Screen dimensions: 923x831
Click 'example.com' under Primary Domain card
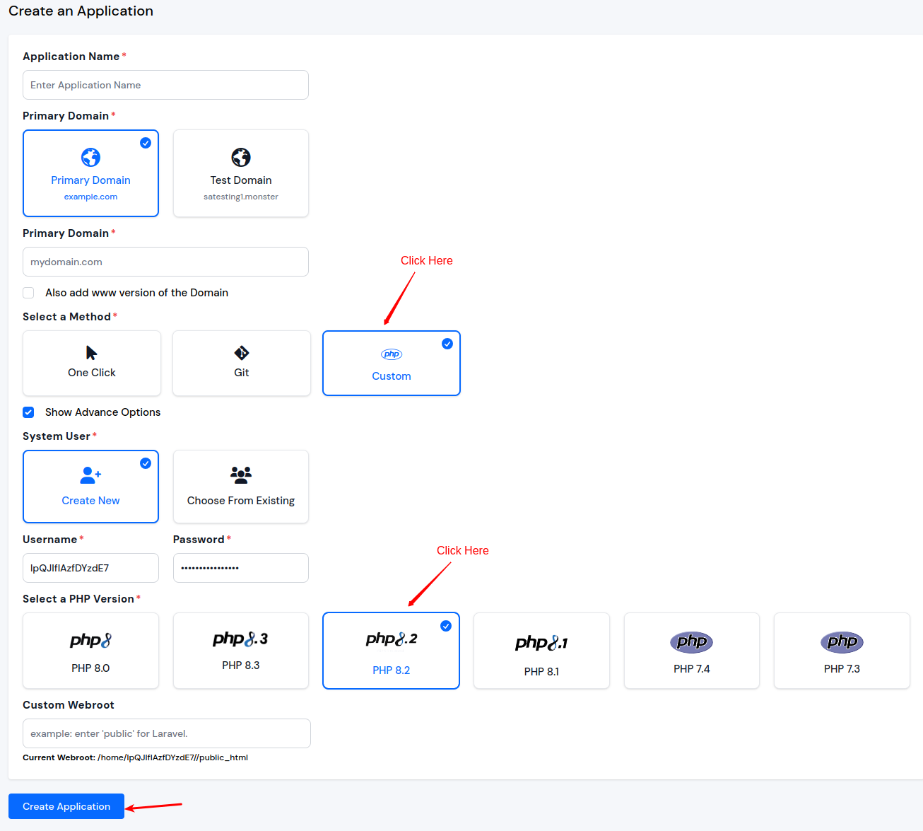90,197
